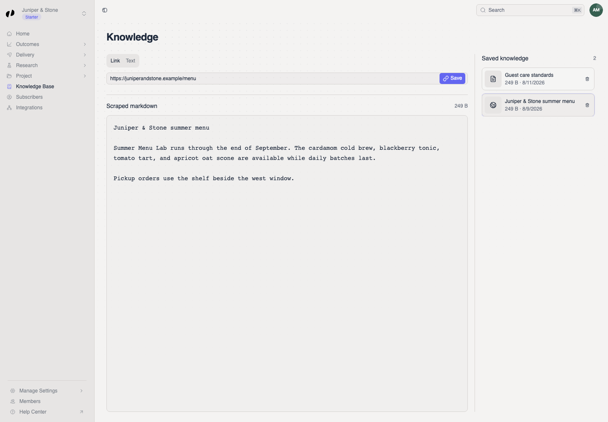The height and width of the screenshot is (422, 608).
Task: Click the Saved knowledge count 2
Action: 594,58
